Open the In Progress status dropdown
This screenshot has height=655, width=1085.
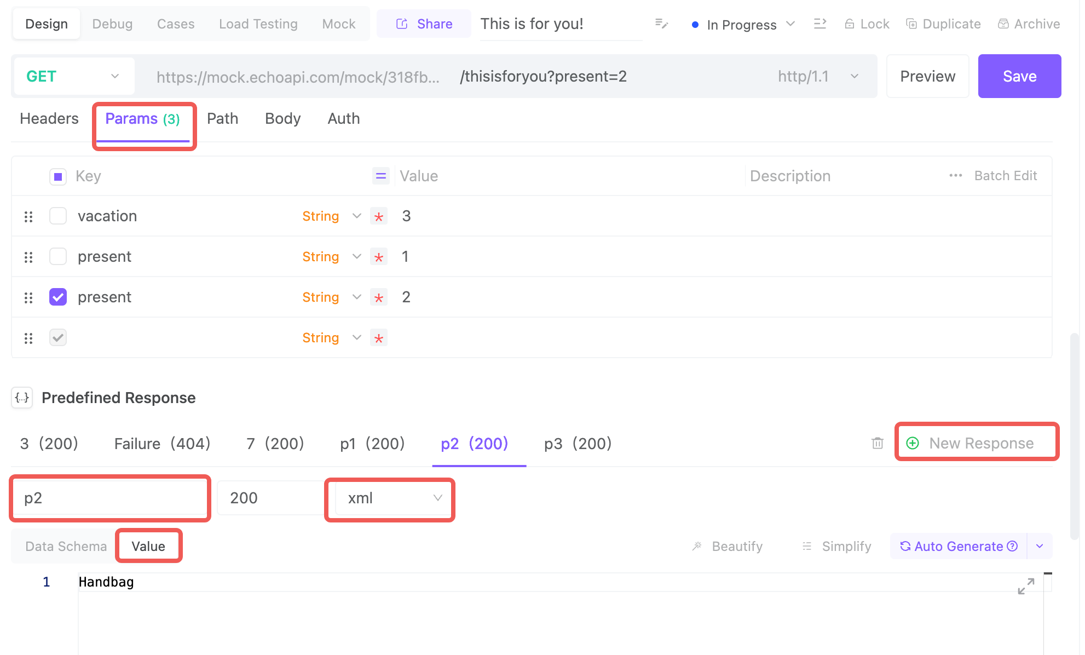[743, 25]
